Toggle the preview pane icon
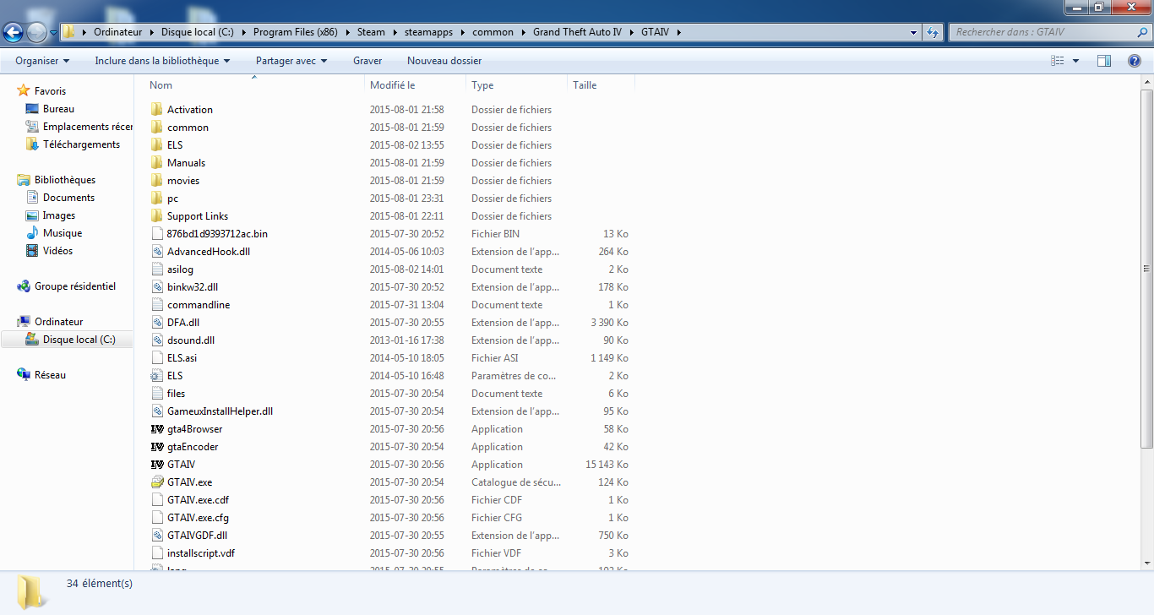 (x=1104, y=61)
